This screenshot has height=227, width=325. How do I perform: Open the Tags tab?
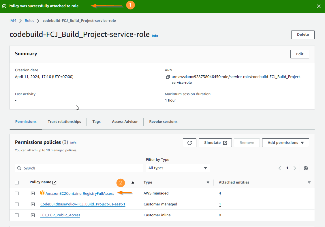pos(96,122)
